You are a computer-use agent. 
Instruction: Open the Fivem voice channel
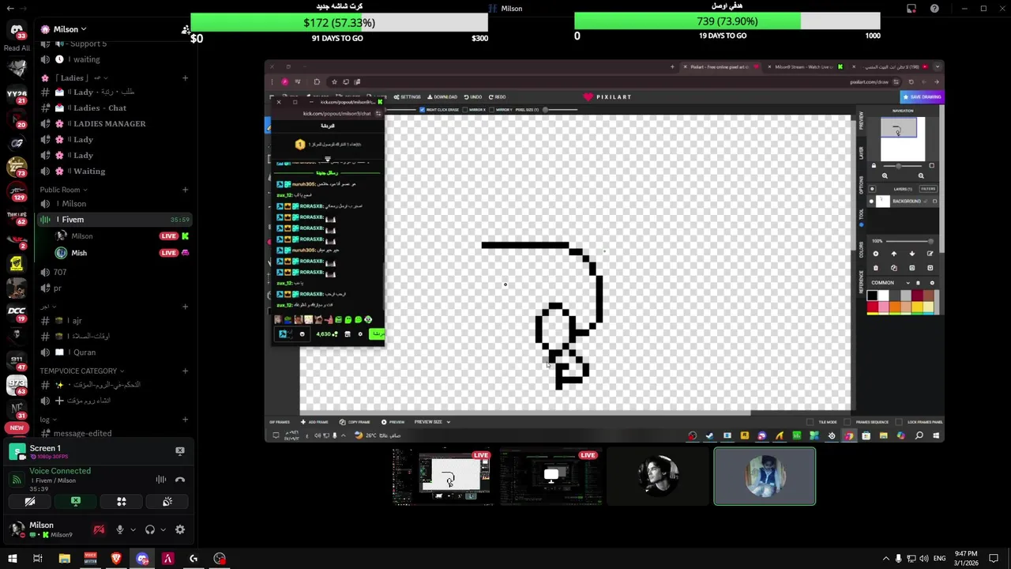coord(115,220)
